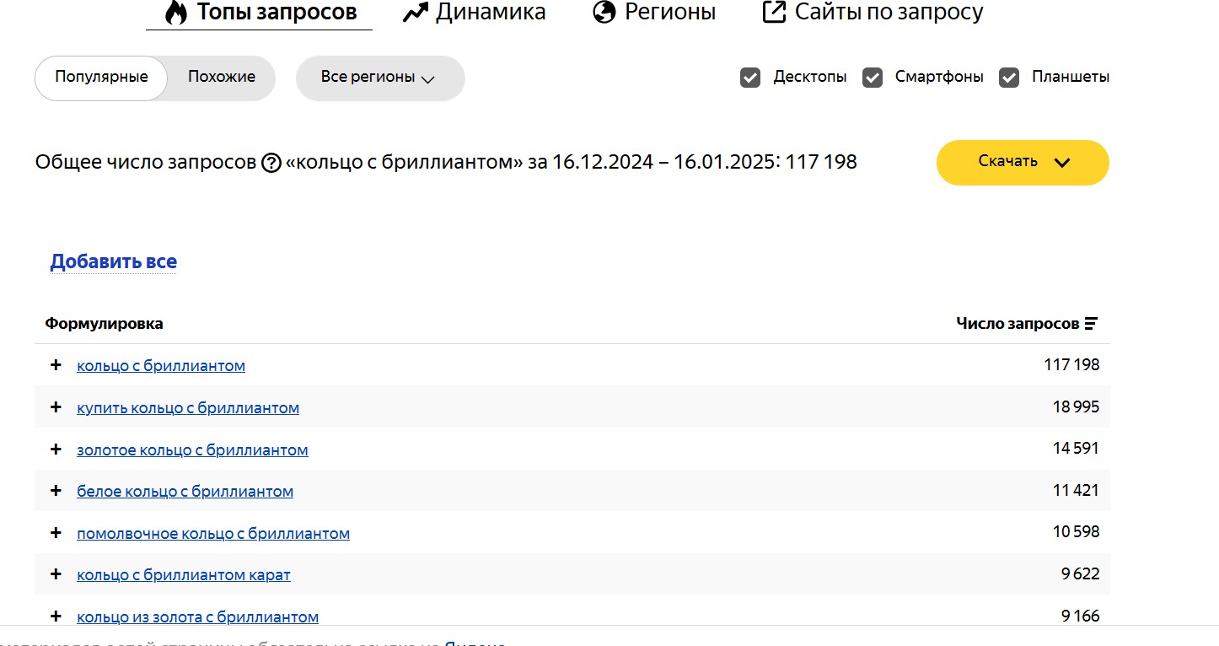
Task: Open 'золотое кольцо с бриллиантом' link
Action: (x=192, y=450)
